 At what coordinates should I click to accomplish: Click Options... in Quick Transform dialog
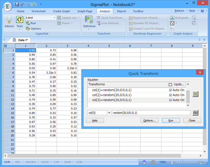[149, 120]
